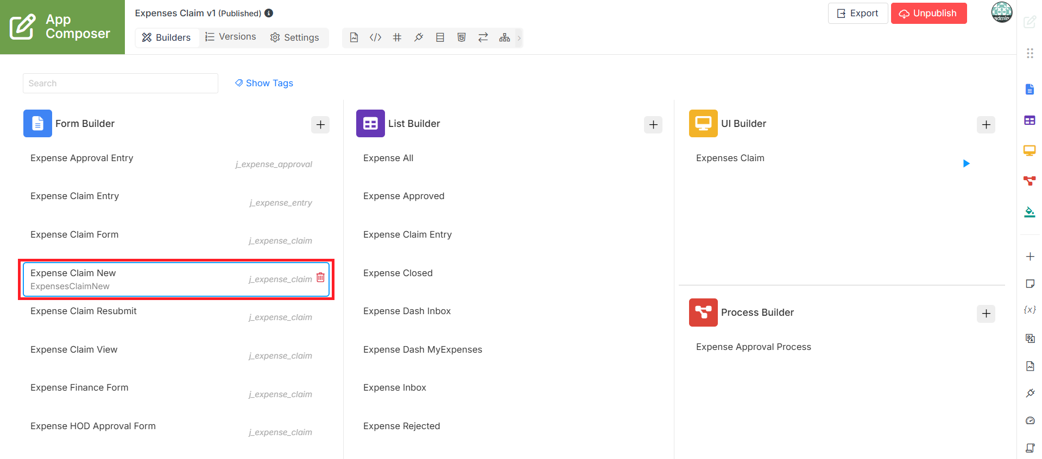
Task: Focus the Search input field
Action: [x=121, y=84]
